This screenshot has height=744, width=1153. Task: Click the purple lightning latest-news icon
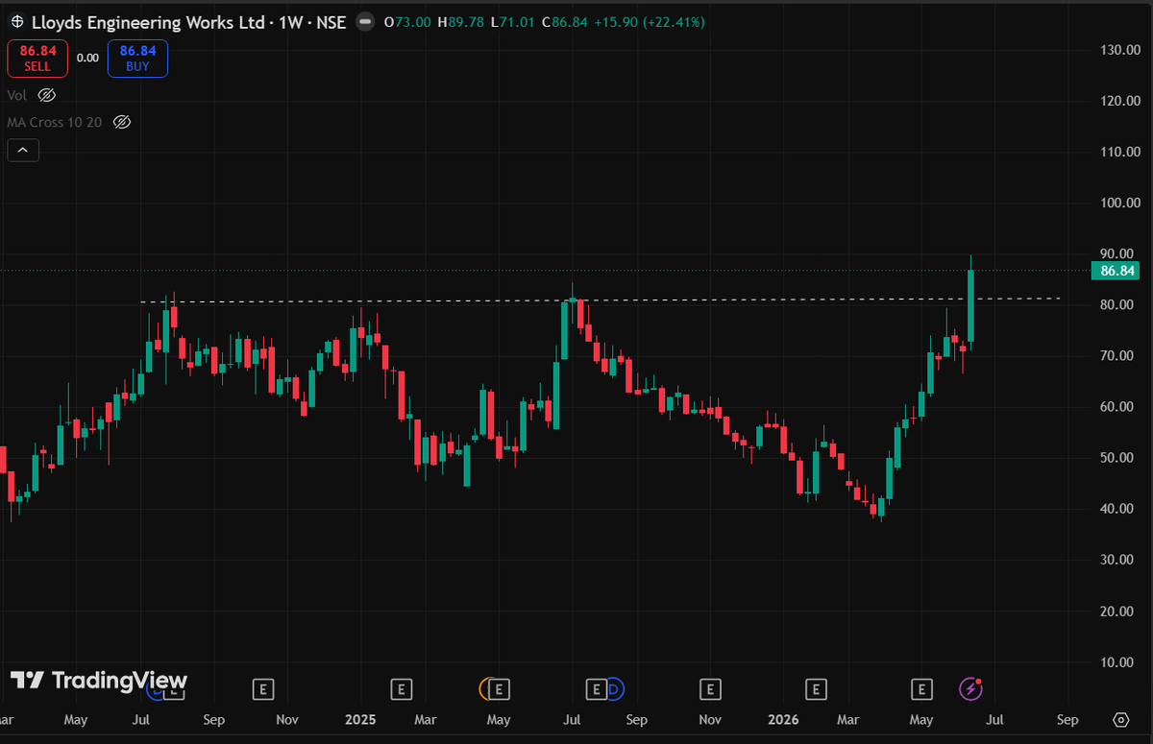click(x=971, y=688)
